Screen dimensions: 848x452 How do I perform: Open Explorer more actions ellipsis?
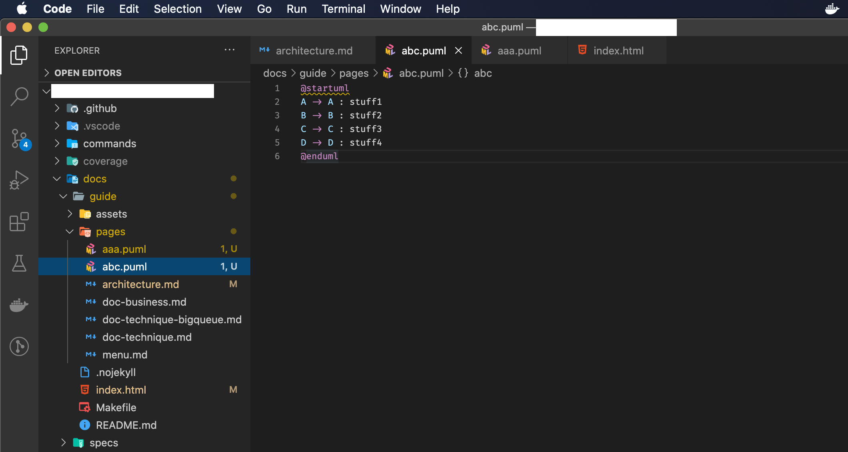click(230, 50)
